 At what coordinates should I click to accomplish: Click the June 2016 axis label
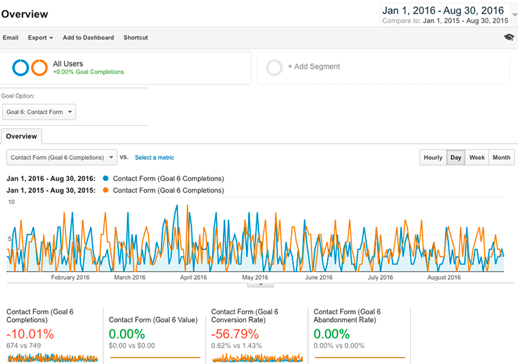319,278
